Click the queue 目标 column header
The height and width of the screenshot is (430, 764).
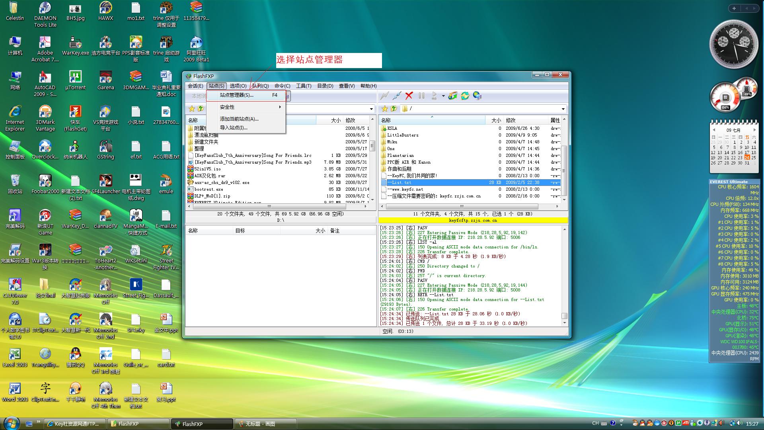[x=257, y=231]
